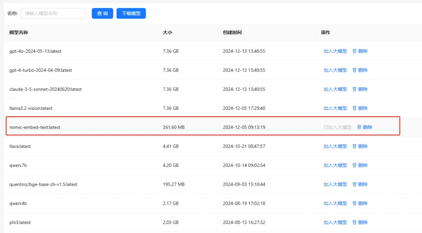Delete claude-3-5-sonnet-20240620 via trash icon
The height and width of the screenshot is (233, 422).
[355, 89]
